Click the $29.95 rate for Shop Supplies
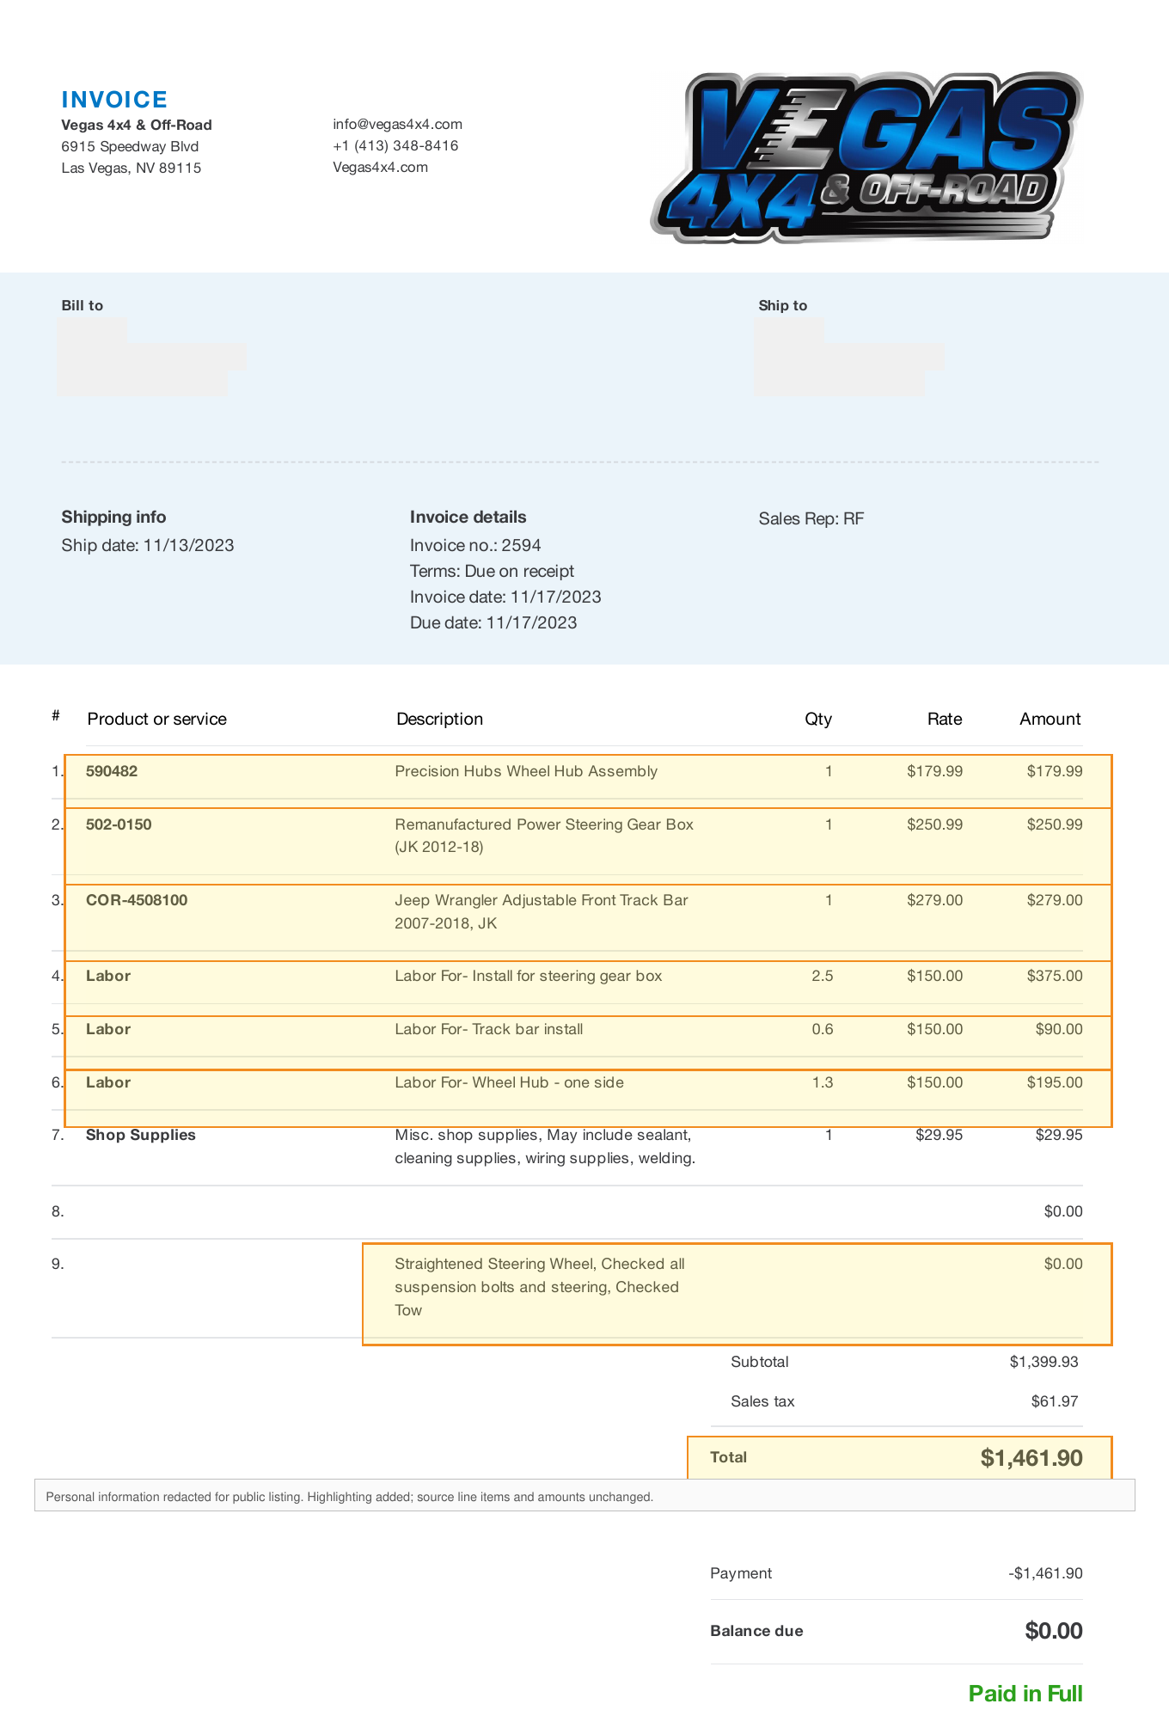This screenshot has height=1722, width=1169. (939, 1135)
